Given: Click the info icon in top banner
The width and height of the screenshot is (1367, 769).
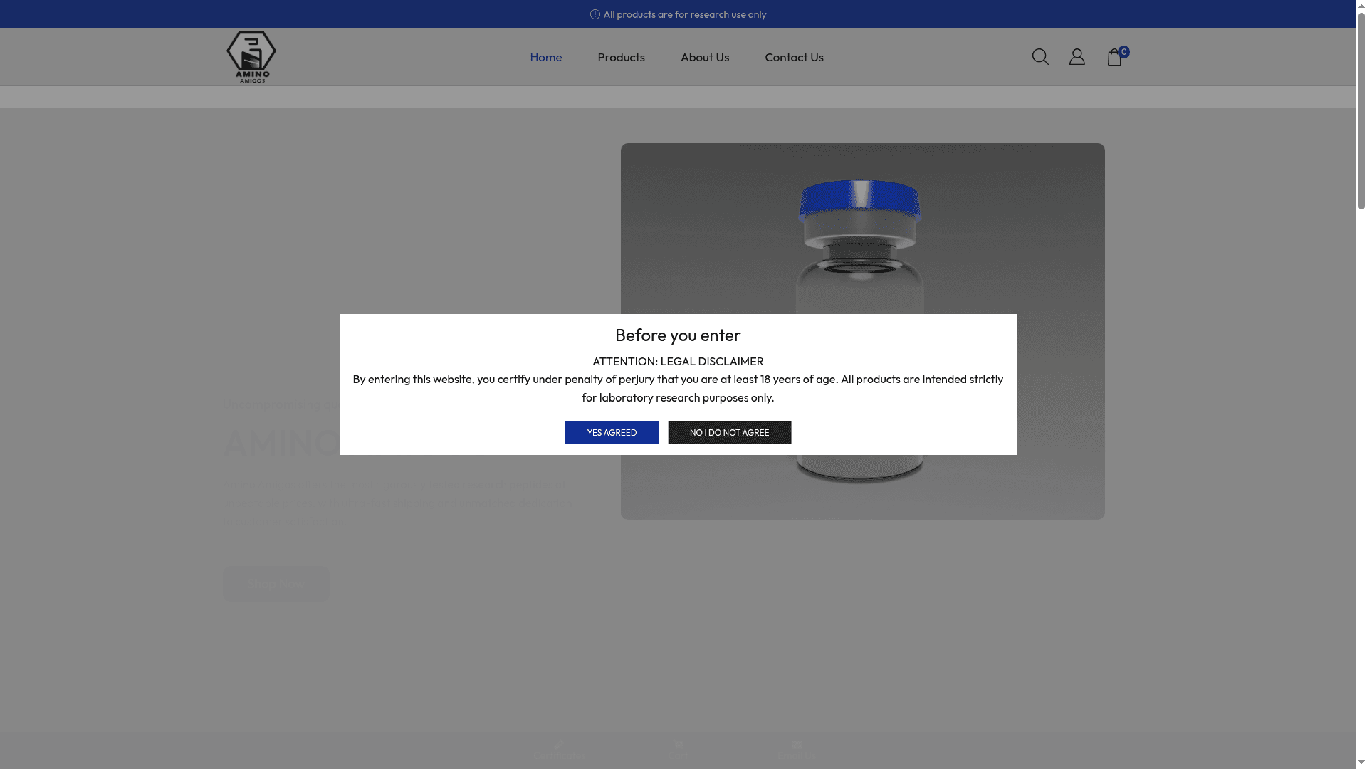Looking at the screenshot, I should pos(595,14).
